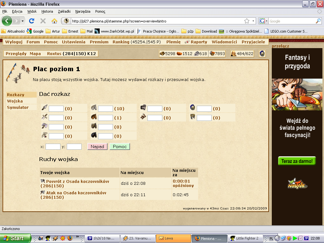
Task: Click the axeman unit icon
Action: [x=44, y=126]
